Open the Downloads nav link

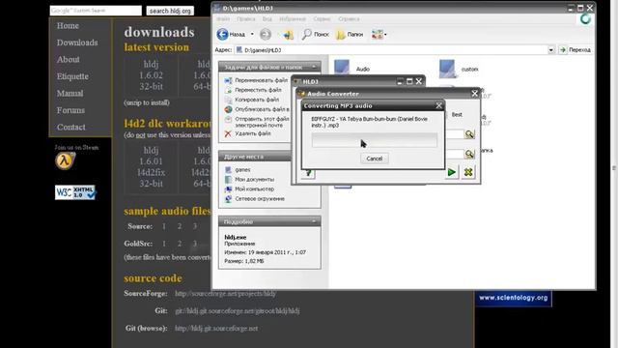point(77,43)
